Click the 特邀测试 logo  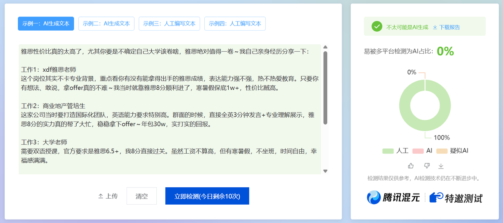(x=456, y=198)
